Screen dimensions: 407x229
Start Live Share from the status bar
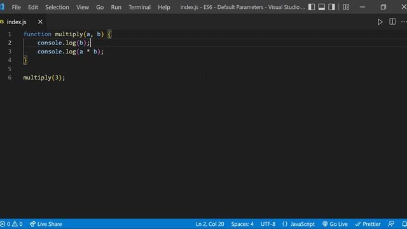pos(46,224)
